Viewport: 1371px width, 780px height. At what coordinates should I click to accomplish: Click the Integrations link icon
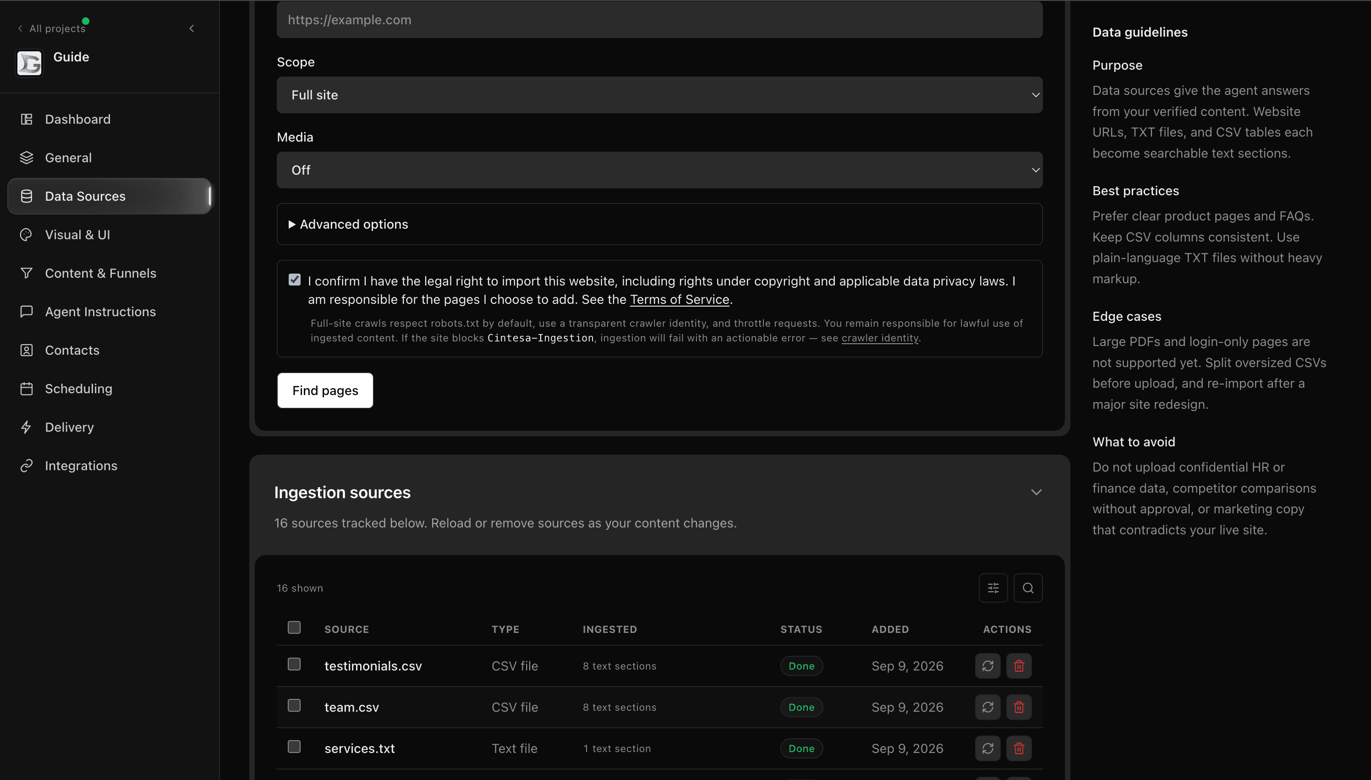[26, 466]
